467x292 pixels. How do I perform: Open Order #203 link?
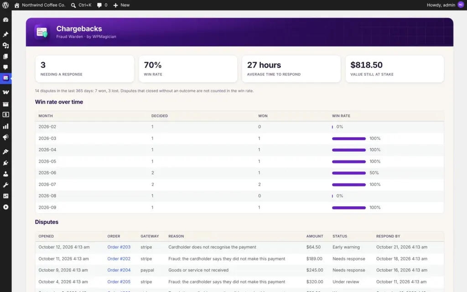pos(119,247)
